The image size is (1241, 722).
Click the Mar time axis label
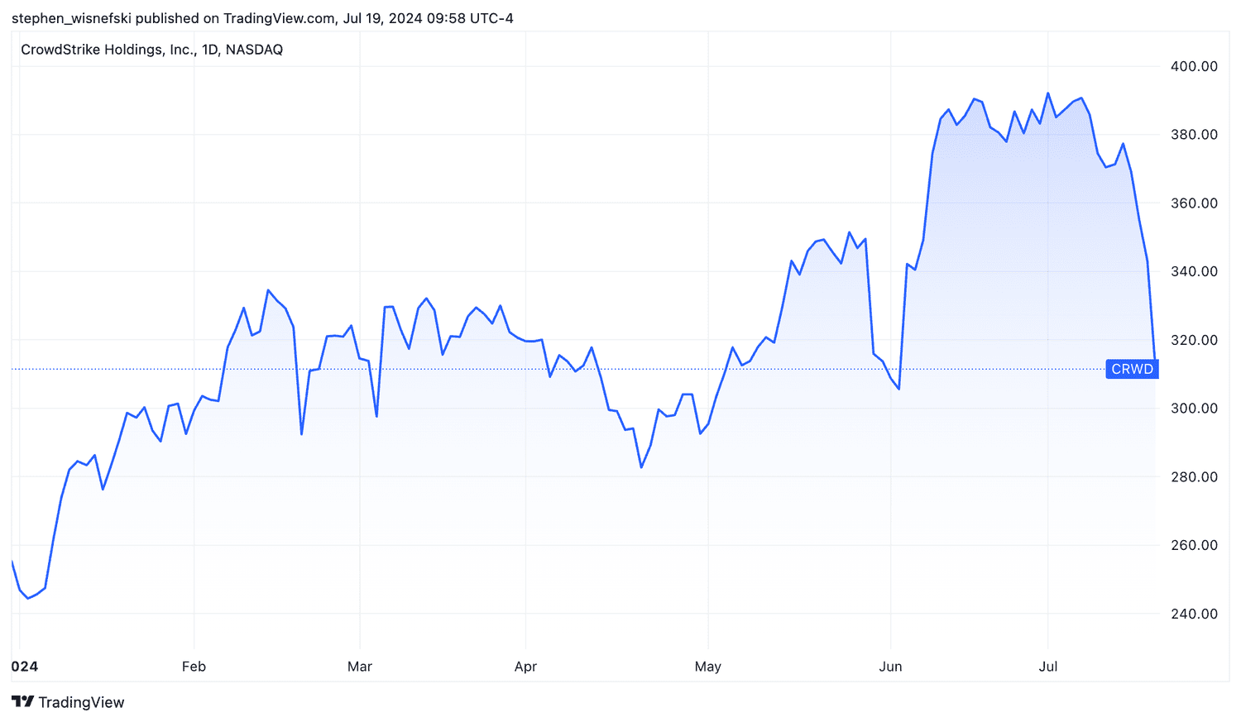(x=360, y=667)
